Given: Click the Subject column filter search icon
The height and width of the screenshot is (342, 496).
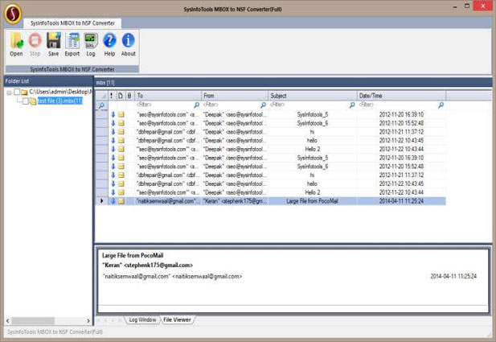Looking at the screenshot, I should 352,105.
